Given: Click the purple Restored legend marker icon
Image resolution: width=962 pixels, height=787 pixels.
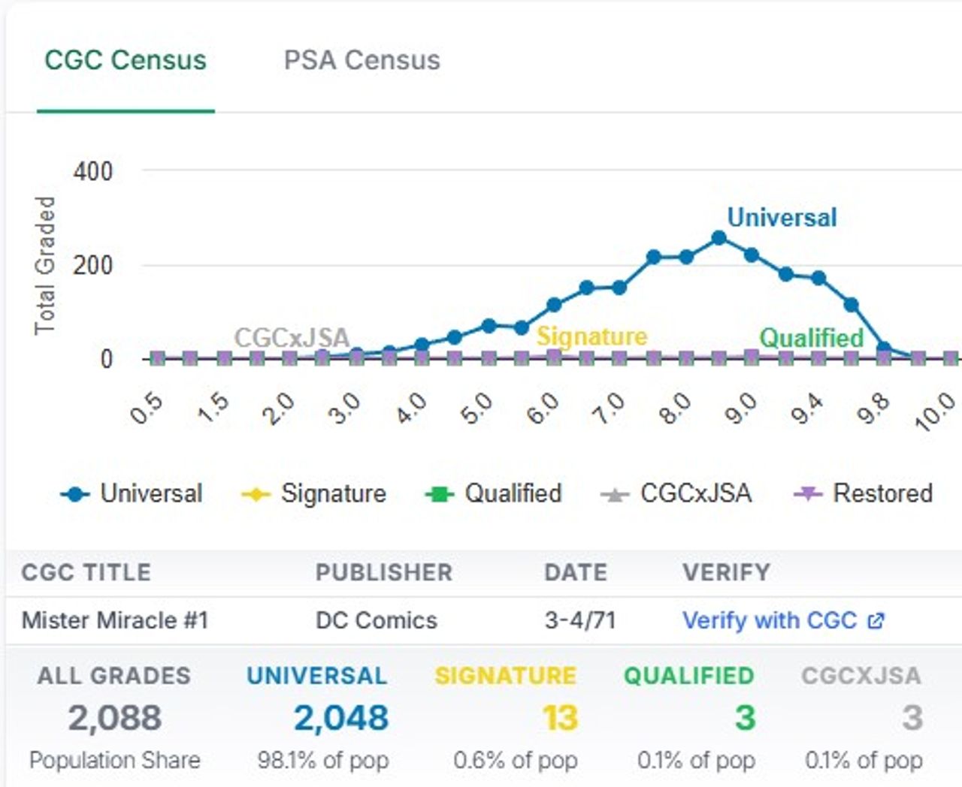Looking at the screenshot, I should [808, 494].
